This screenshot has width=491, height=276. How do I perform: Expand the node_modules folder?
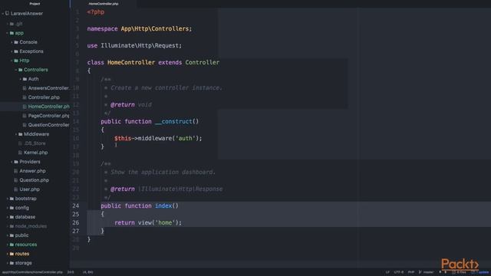[x=7, y=226]
